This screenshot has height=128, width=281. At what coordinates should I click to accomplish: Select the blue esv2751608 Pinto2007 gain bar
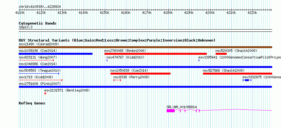145,87
